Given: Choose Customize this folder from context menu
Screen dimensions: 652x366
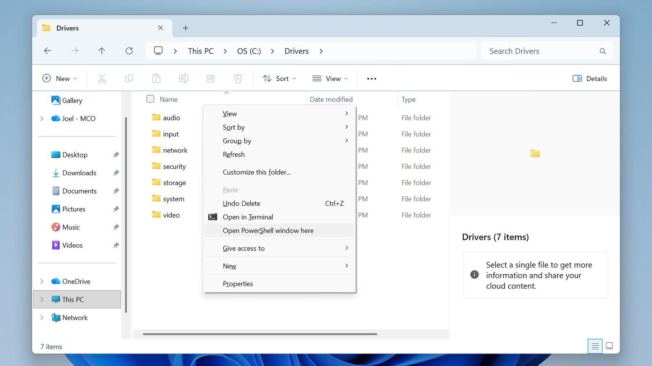Looking at the screenshot, I should [x=256, y=172].
